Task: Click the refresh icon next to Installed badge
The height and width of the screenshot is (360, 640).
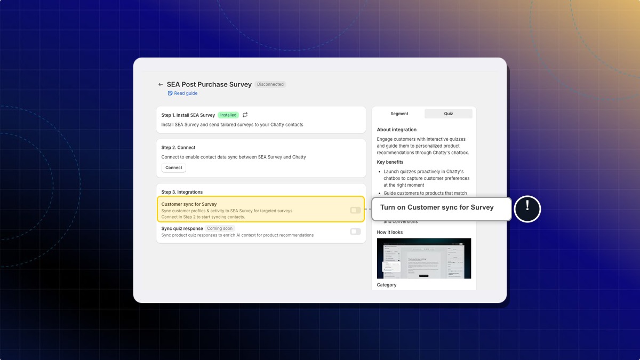Action: tap(245, 115)
